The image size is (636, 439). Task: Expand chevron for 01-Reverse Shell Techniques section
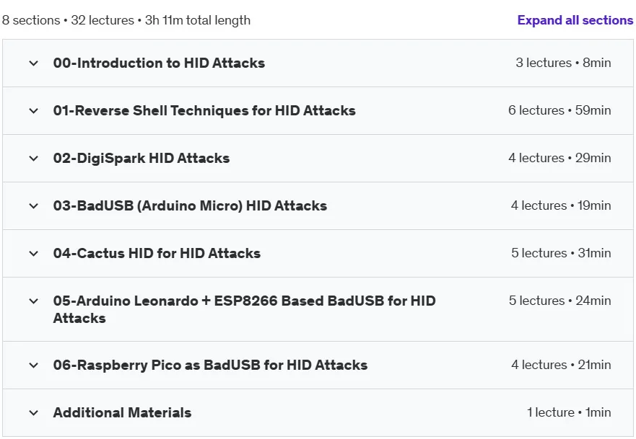[x=34, y=110]
